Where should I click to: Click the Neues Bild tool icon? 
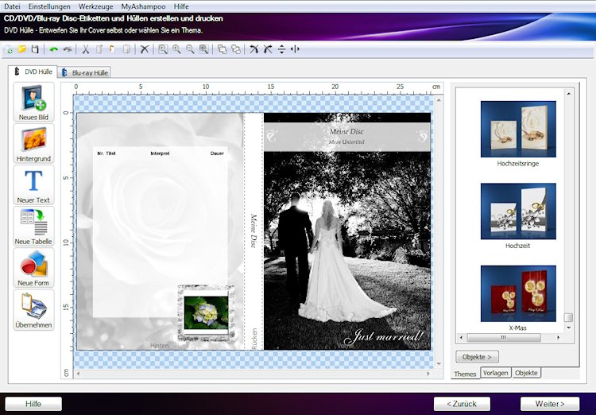pyautogui.click(x=33, y=99)
